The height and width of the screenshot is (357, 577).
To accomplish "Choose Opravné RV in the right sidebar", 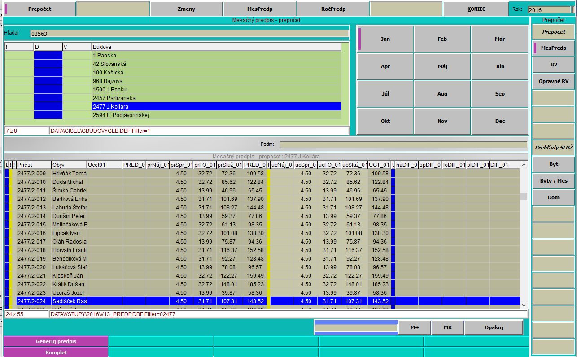I will (553, 81).
